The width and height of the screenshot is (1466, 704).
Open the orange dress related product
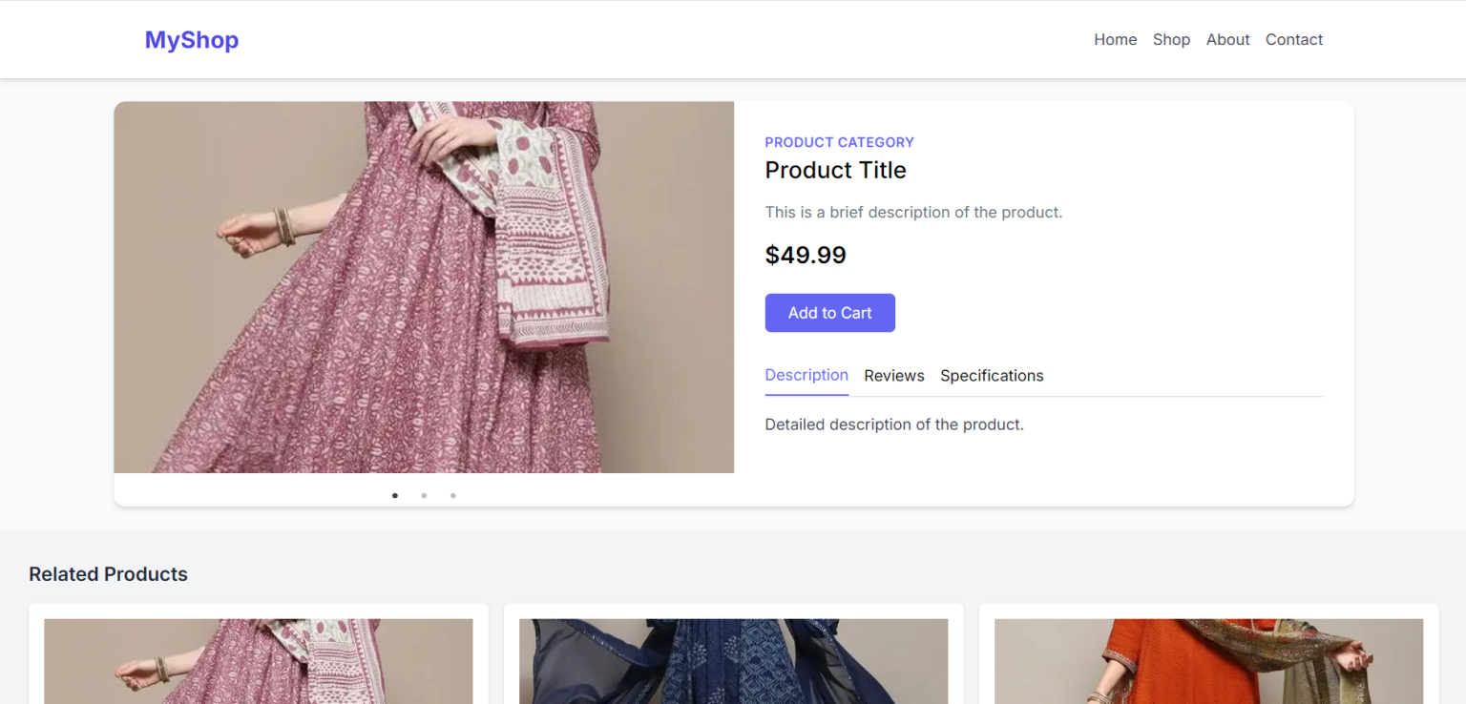pos(1208,661)
